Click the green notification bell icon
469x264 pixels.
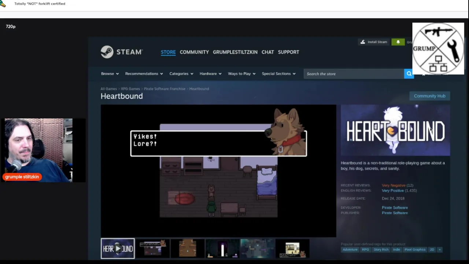[x=398, y=42]
